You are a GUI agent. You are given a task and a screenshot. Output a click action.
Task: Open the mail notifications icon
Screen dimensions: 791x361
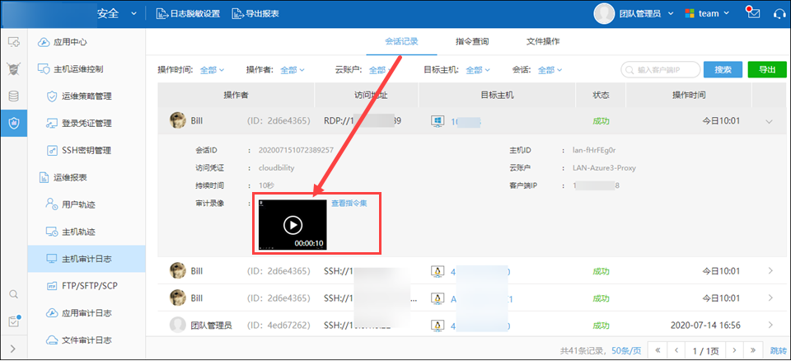tap(753, 13)
